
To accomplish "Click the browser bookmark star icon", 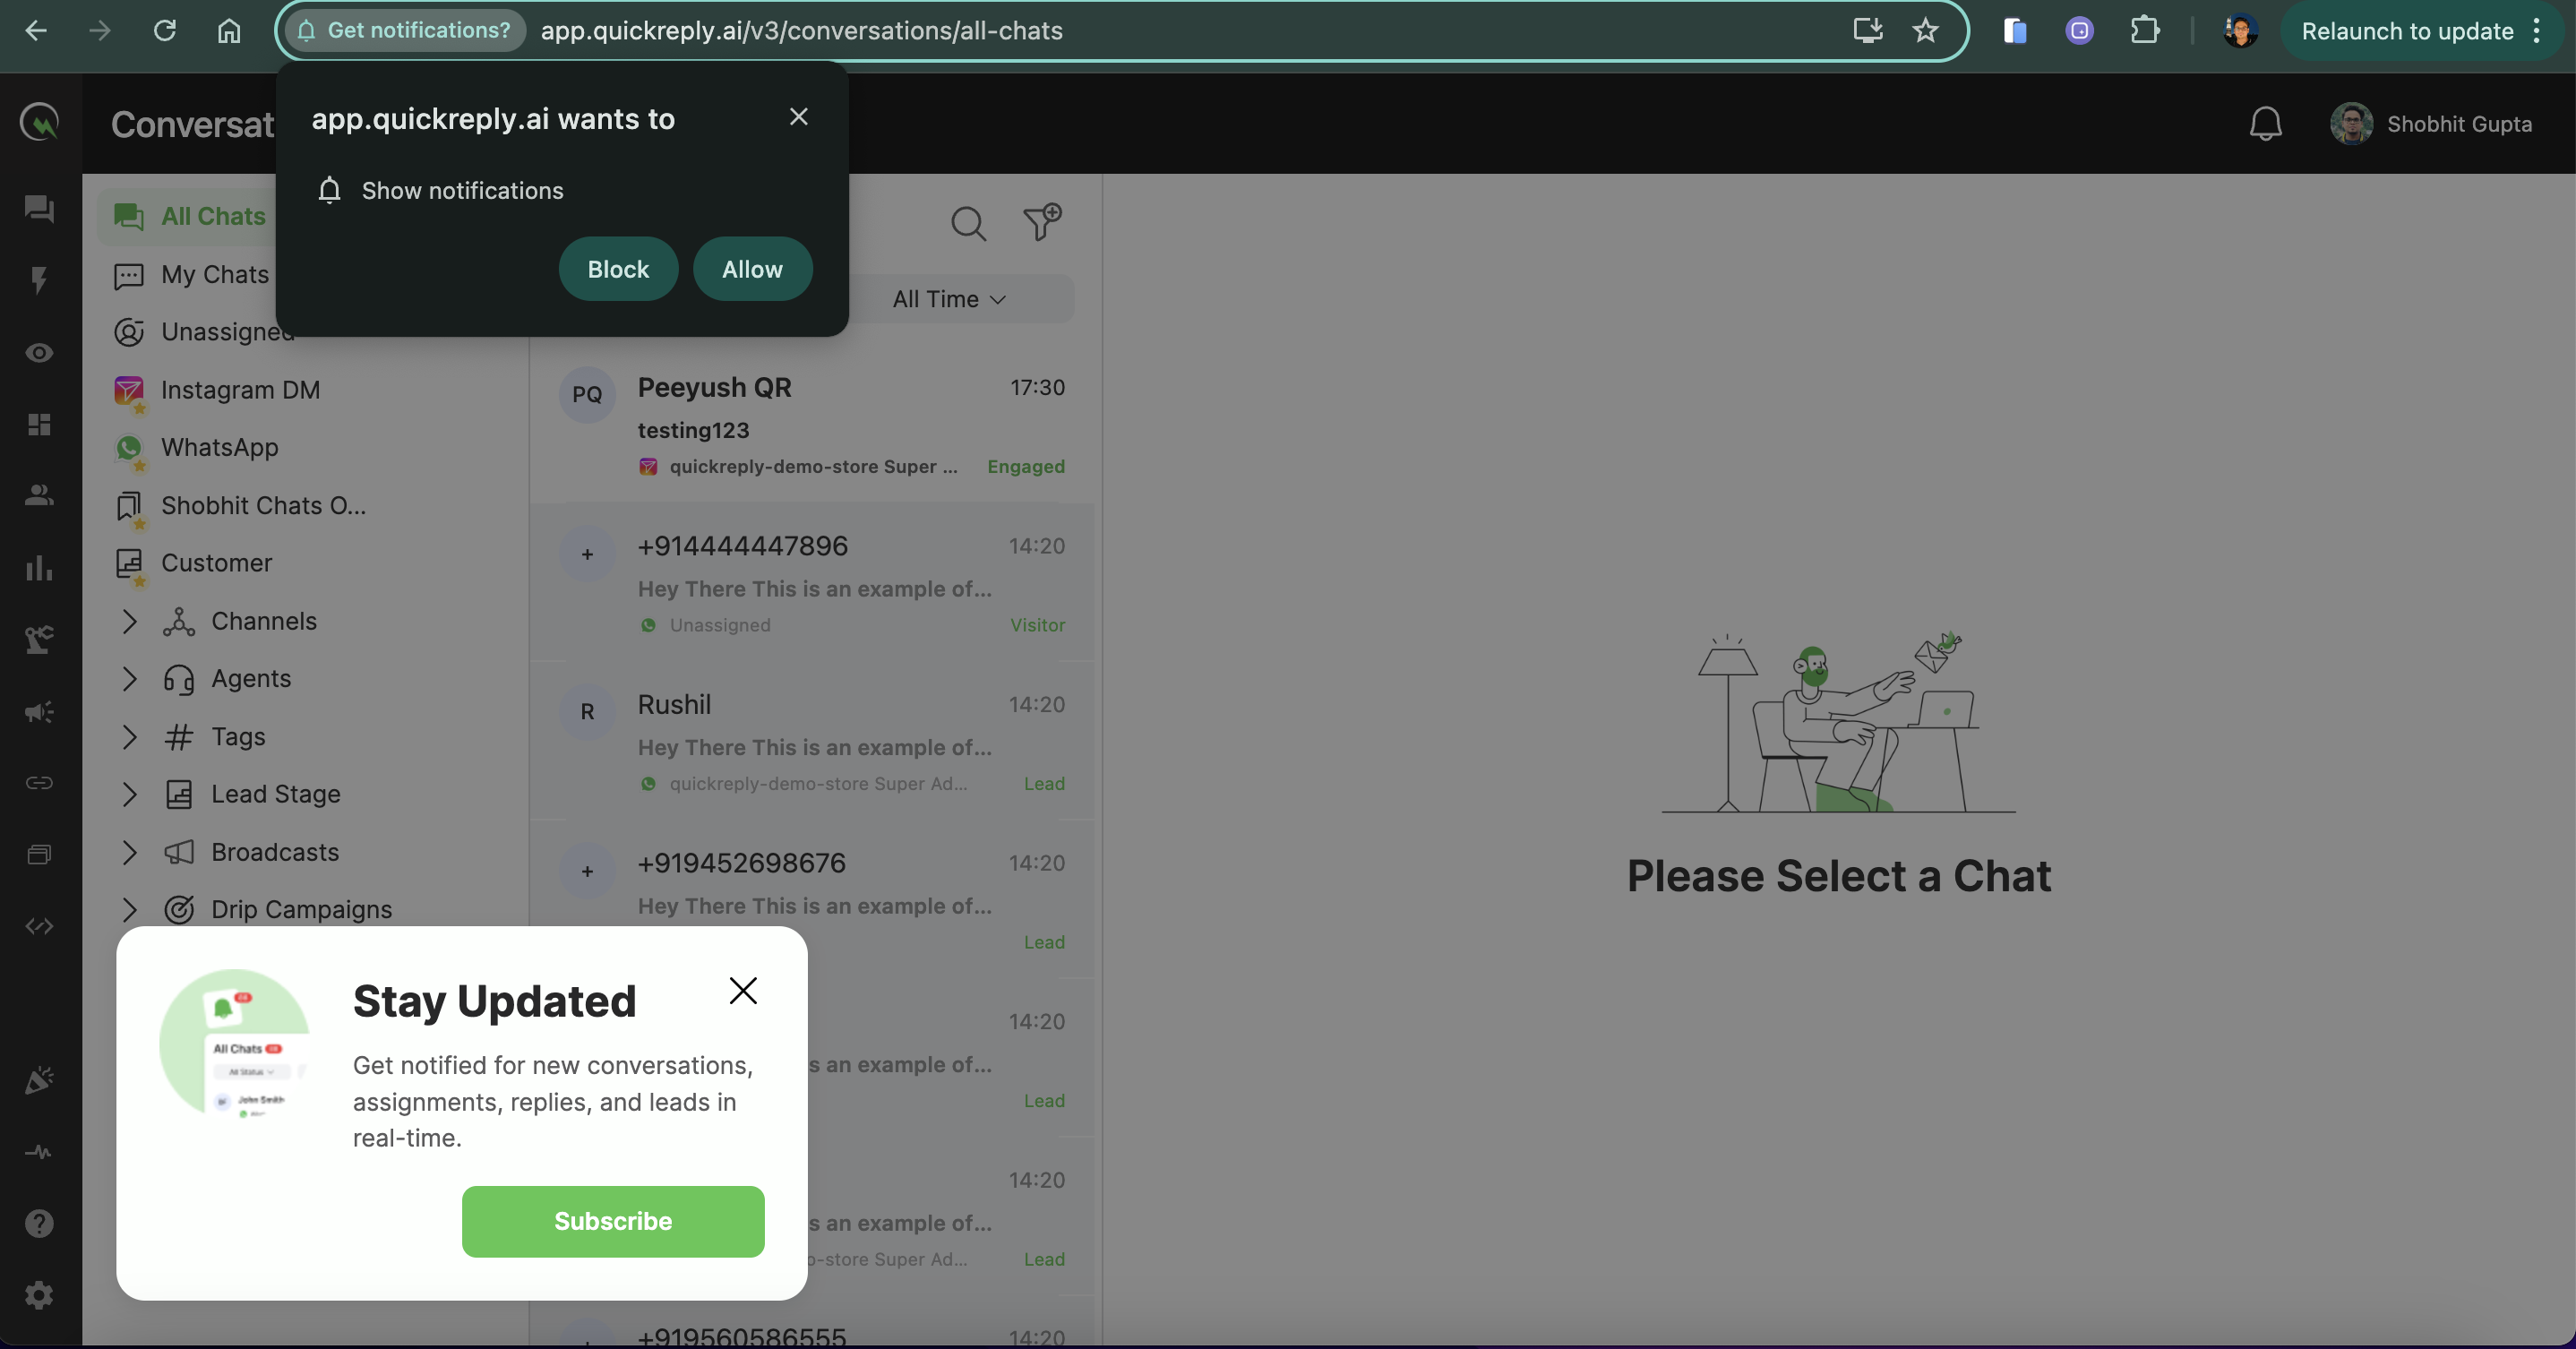I will 1925,31.
